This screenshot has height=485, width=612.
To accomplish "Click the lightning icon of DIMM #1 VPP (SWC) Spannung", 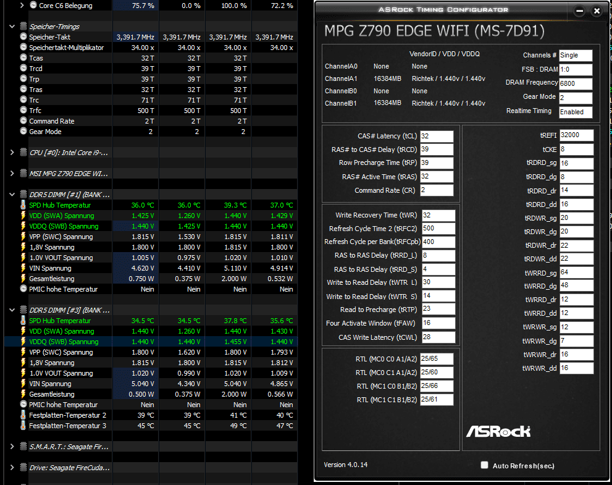I will [x=23, y=237].
